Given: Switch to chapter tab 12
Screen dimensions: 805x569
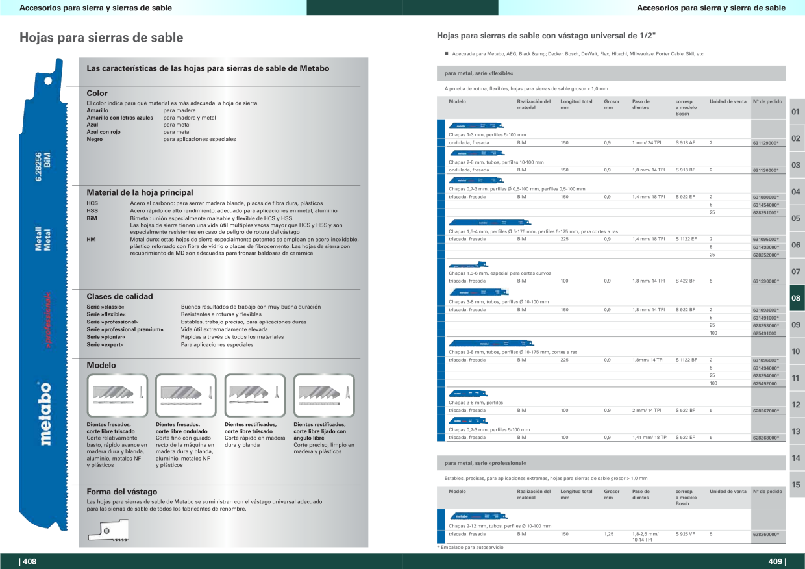Looking at the screenshot, I should (x=796, y=405).
